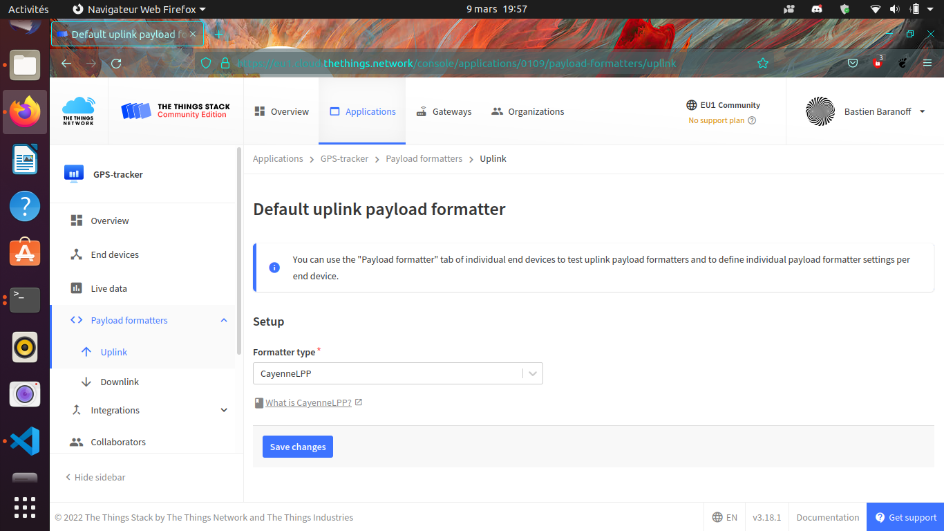The width and height of the screenshot is (944, 531).
Task: Click the tracking protection shield icon
Action: pos(205,63)
